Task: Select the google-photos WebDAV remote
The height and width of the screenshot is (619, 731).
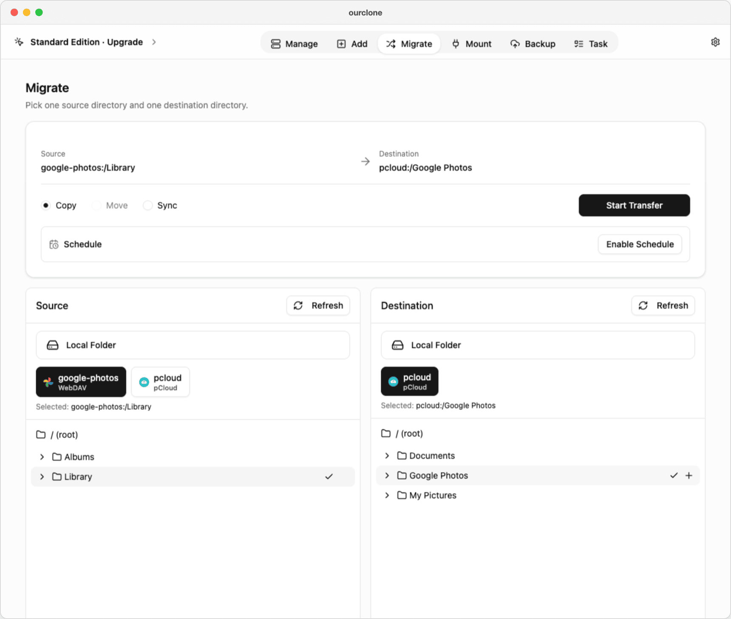Action: click(x=81, y=382)
